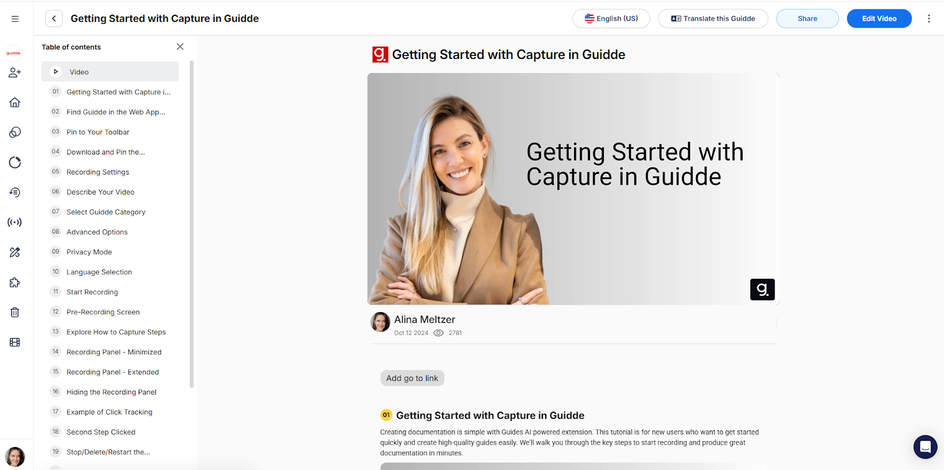This screenshot has width=944, height=470.
Task: Jump to step 13 Explore How to Capture Steps
Action: 110,333
